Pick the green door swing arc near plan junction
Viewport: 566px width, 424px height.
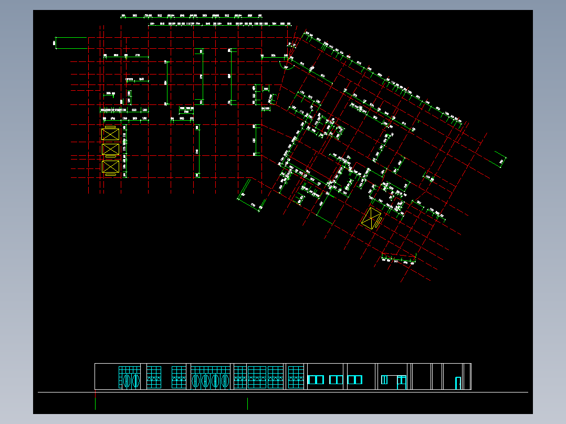pyautogui.click(x=287, y=66)
